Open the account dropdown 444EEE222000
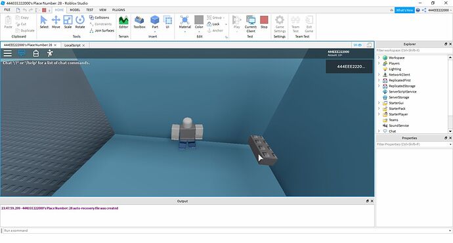The width and height of the screenshot is (453, 243). pyautogui.click(x=440, y=10)
